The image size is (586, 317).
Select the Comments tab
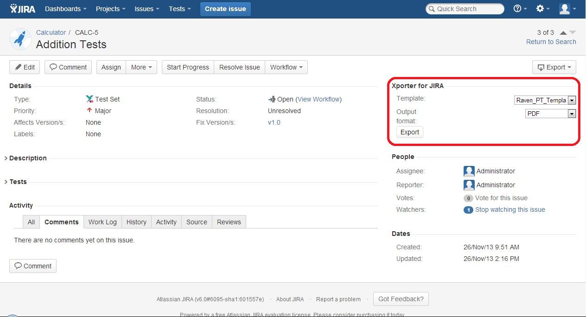[62, 222]
